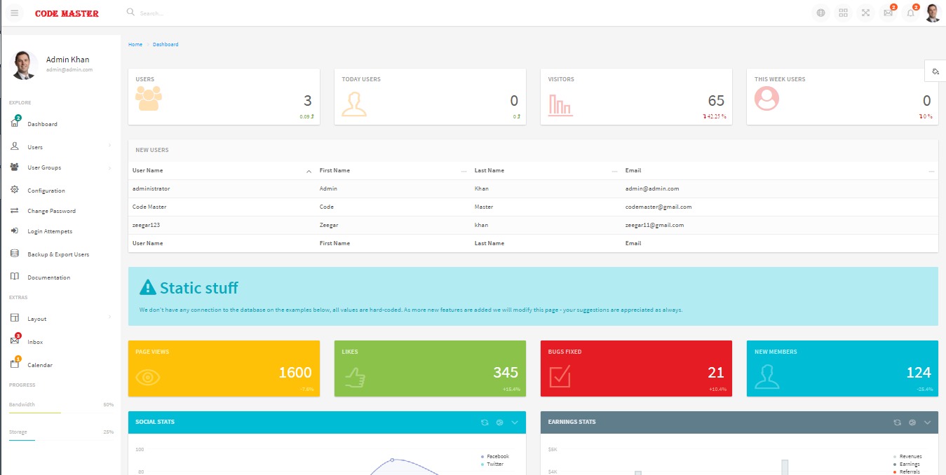Refresh the Social Stats widget

coord(484,422)
